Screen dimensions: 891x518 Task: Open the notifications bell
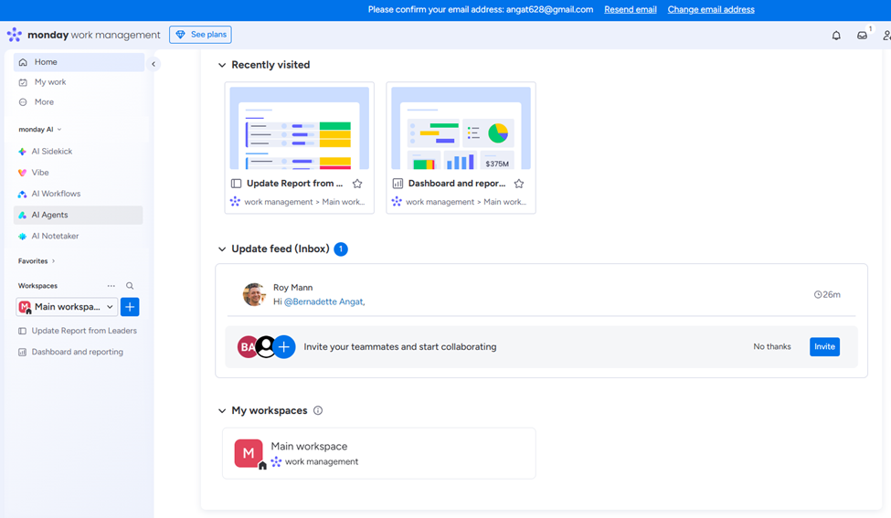pos(836,36)
